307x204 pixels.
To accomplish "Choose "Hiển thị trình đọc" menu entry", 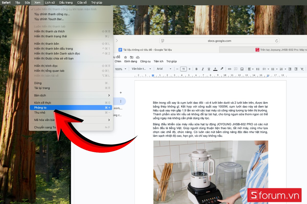I will (71, 66).
